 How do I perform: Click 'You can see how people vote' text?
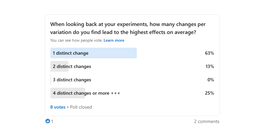coord(76,40)
